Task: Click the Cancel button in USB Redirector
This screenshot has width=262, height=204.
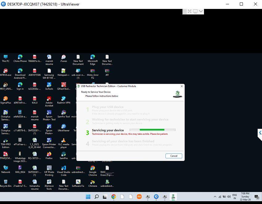Action: (x=173, y=156)
